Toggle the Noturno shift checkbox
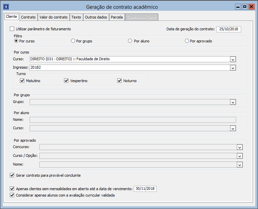The image size is (258, 209). pos(120,81)
